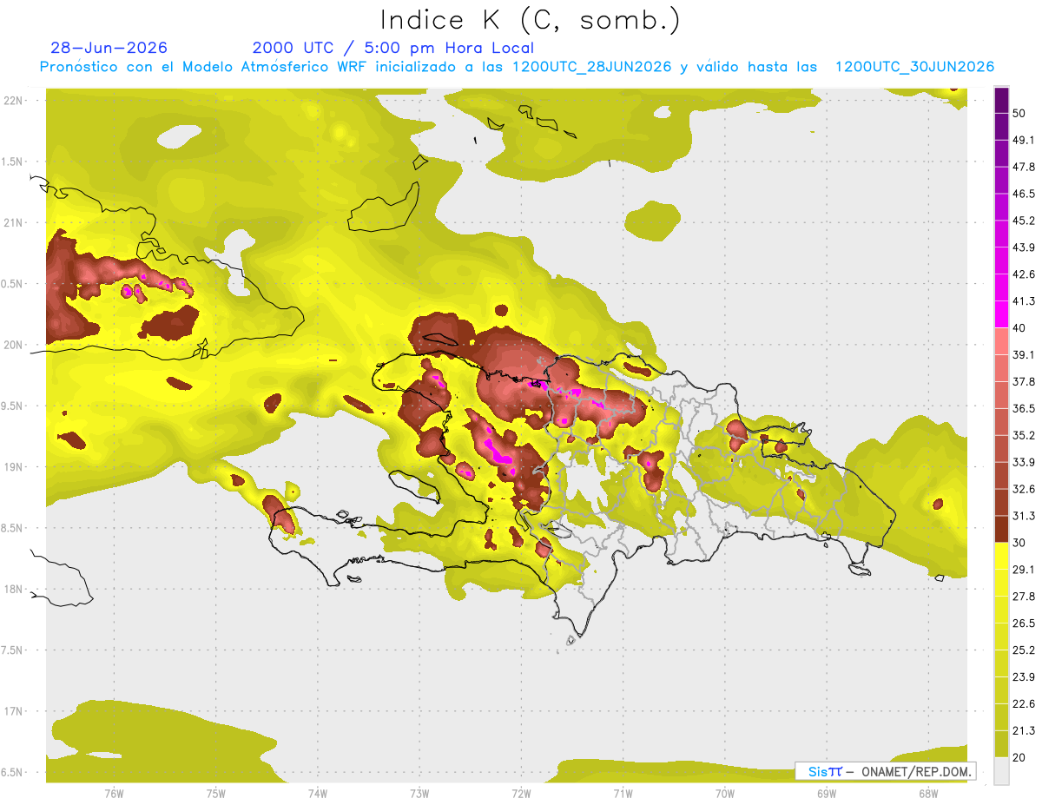Click the latitude label "22N"

pos(14,100)
